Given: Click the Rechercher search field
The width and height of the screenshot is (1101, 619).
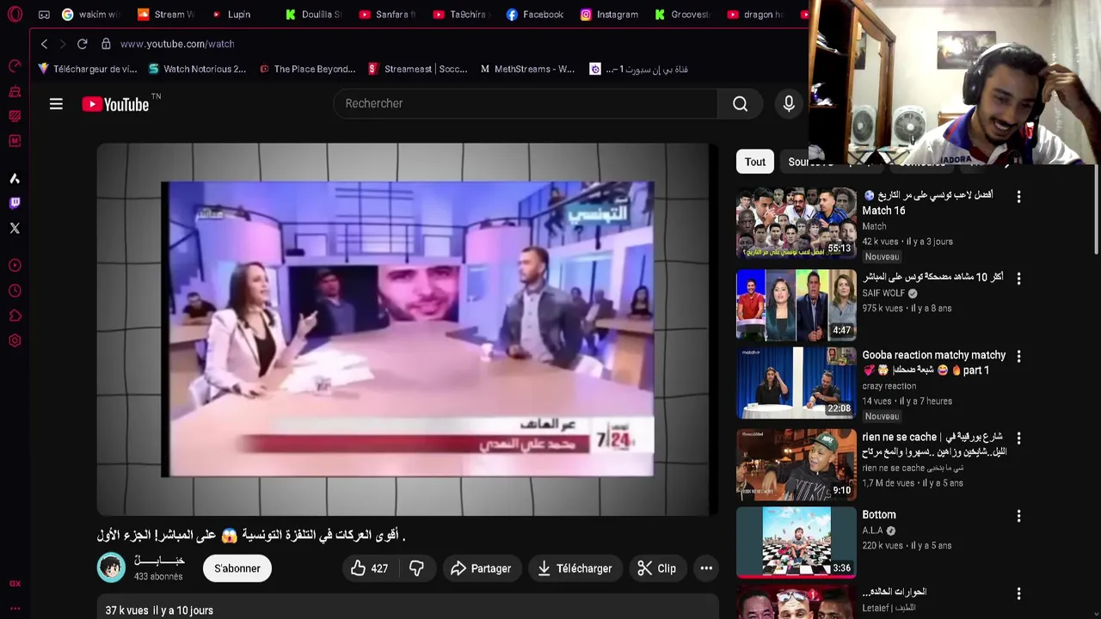Looking at the screenshot, I should tap(525, 103).
